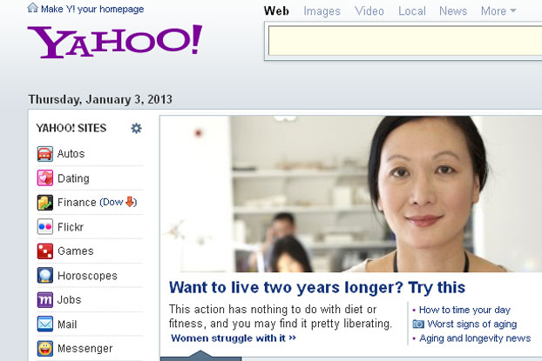The image size is (542, 361).
Task: Click the Jobs Monster icon
Action: 45,299
